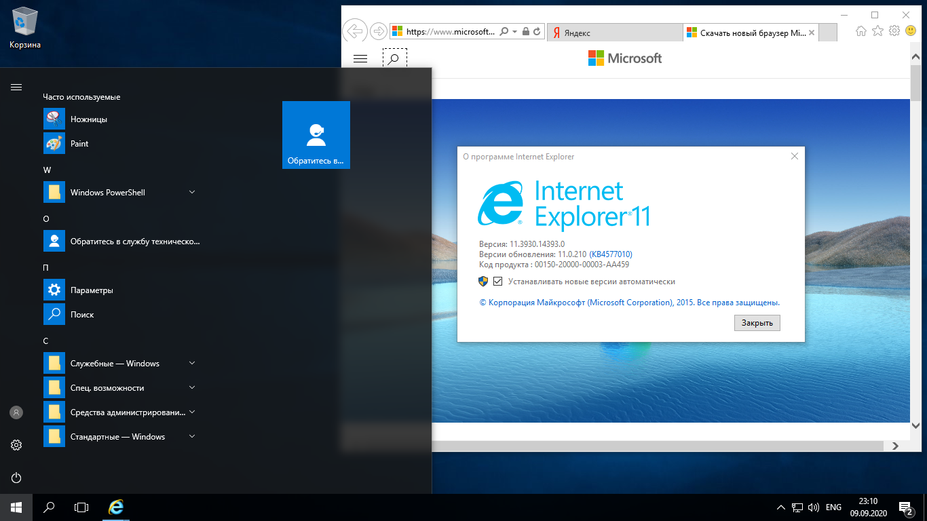
Task: Open the network tray icon
Action: (797, 507)
